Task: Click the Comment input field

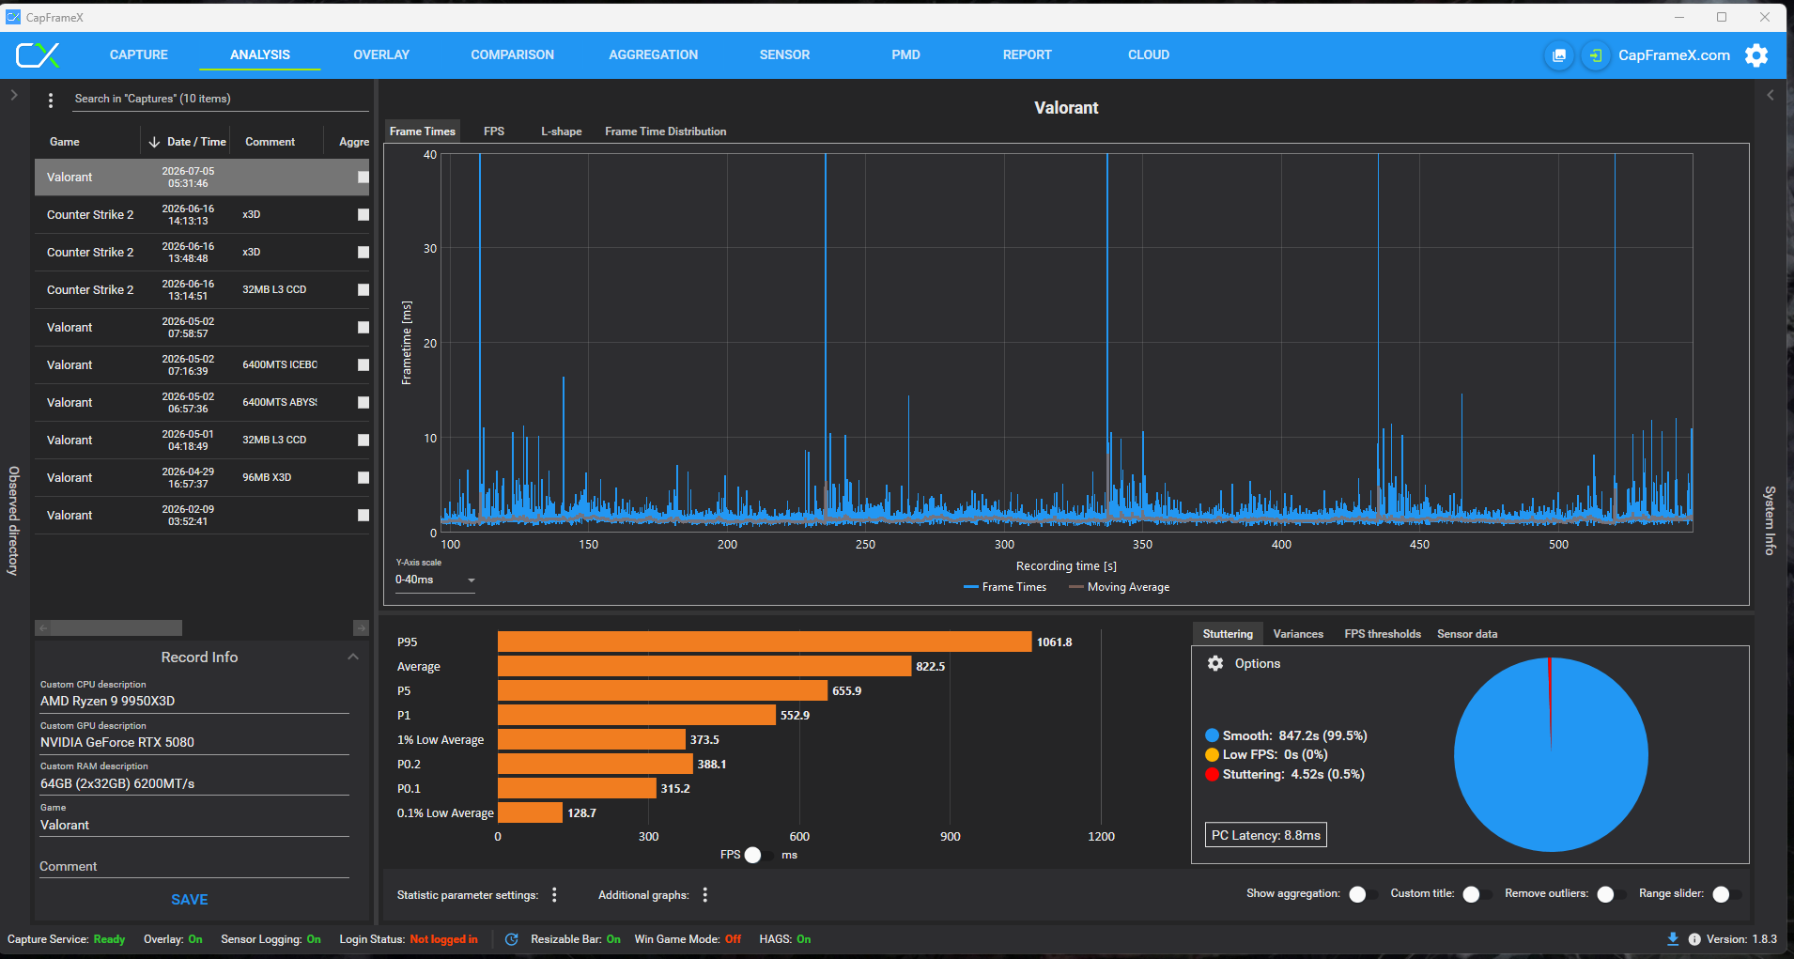Action: tap(194, 866)
